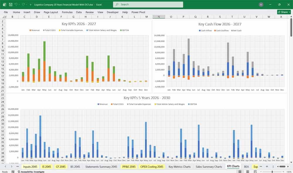Select row 10 header
This screenshot has height=173, width=293.
(x=3, y=51)
